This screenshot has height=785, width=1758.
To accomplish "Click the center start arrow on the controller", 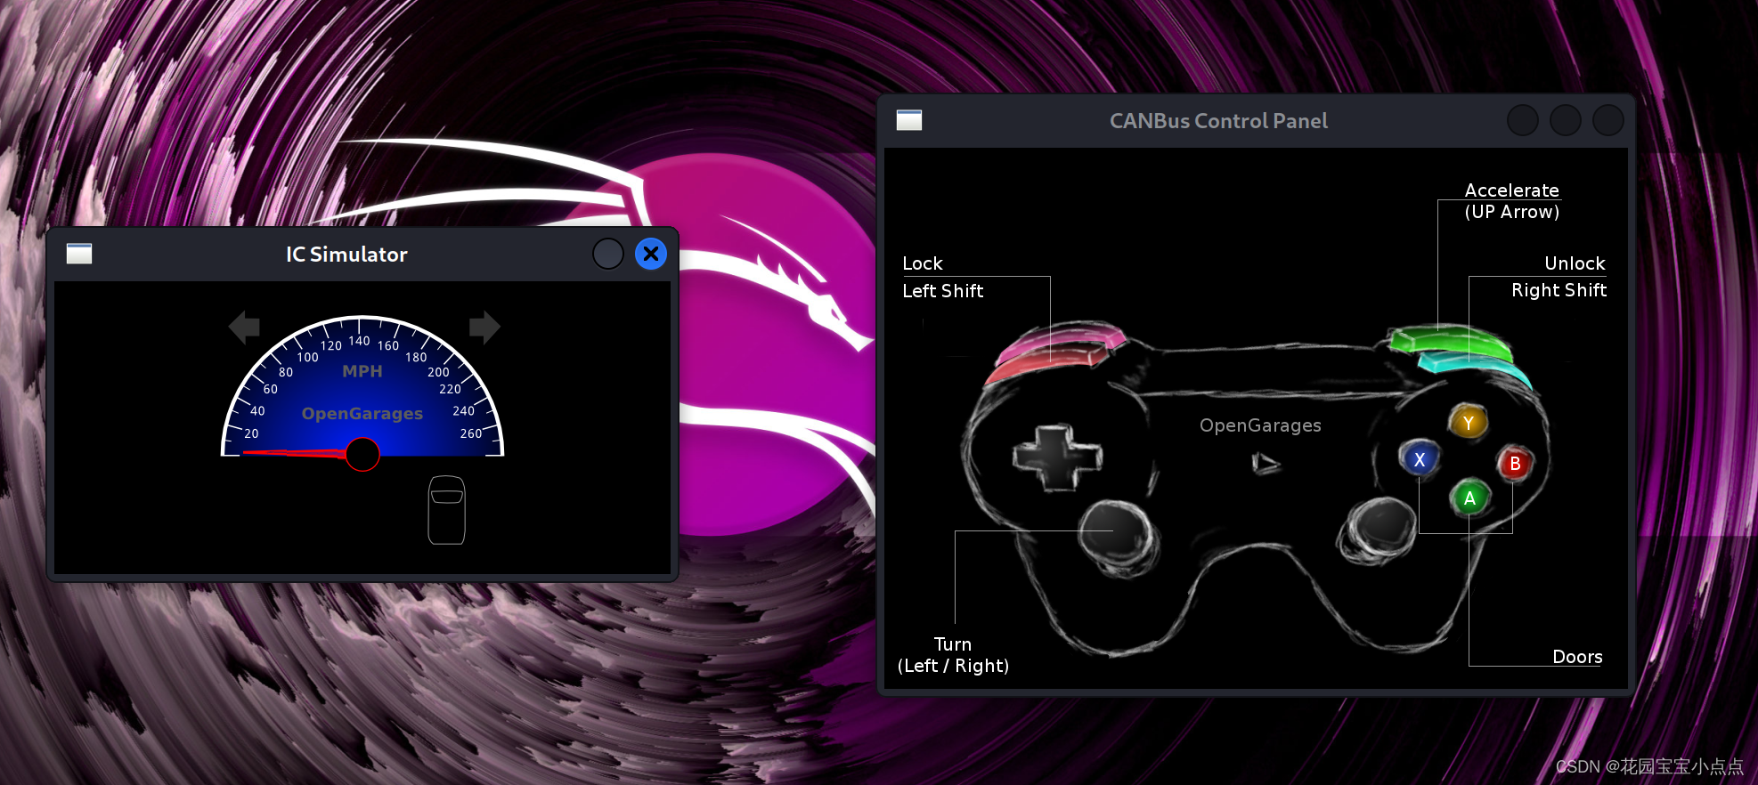I will coord(1266,463).
